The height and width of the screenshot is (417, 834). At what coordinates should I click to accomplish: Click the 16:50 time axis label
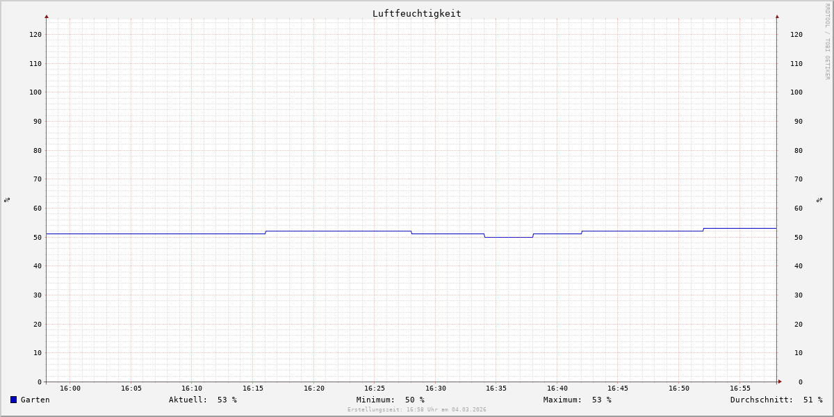point(679,389)
